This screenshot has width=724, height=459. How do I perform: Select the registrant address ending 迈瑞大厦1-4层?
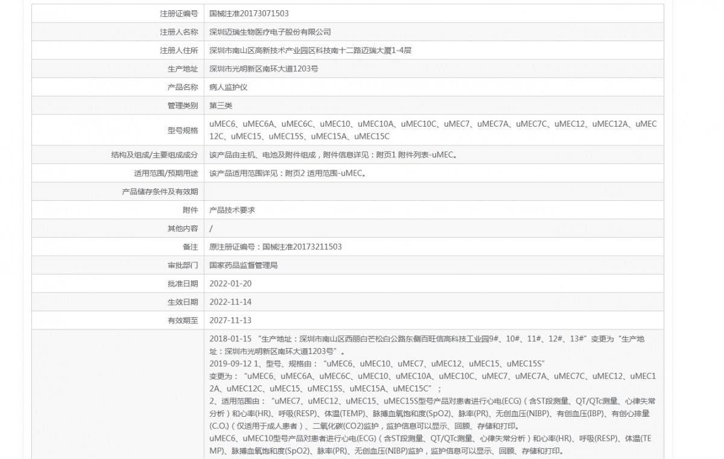click(x=310, y=51)
